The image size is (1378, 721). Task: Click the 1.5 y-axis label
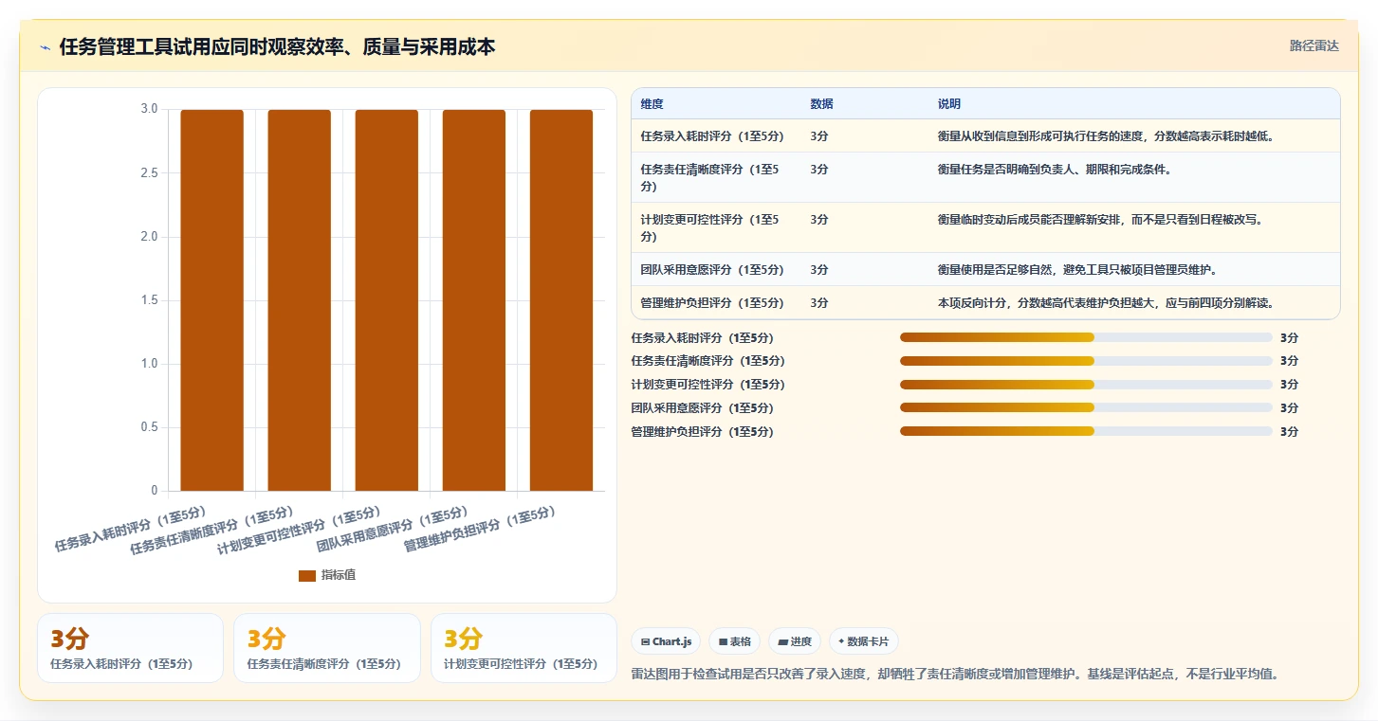149,300
